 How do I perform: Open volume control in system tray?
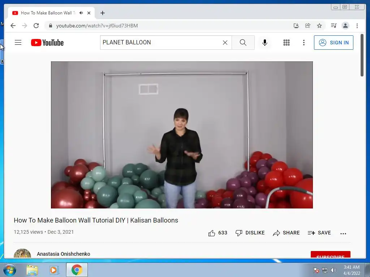(x=333, y=270)
